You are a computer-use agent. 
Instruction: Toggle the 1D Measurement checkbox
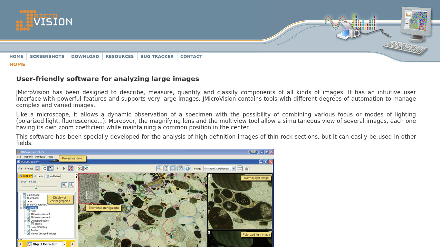coord(28,214)
